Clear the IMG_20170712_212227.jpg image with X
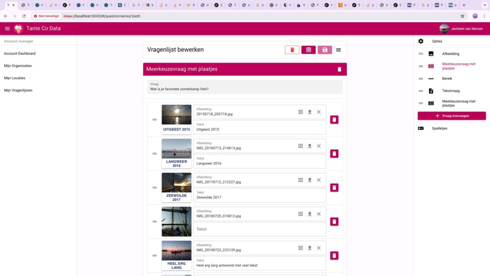Image resolution: width=490 pixels, height=276 pixels. [319, 180]
